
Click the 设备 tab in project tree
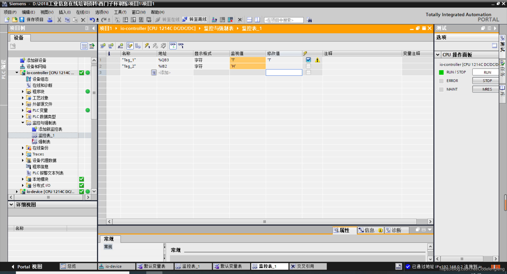pyautogui.click(x=20, y=38)
